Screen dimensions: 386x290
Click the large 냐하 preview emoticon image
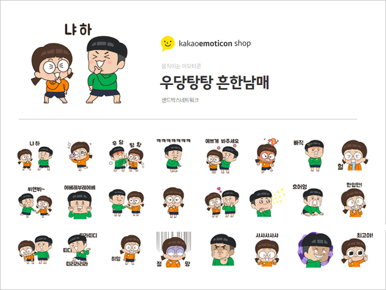click(x=79, y=64)
